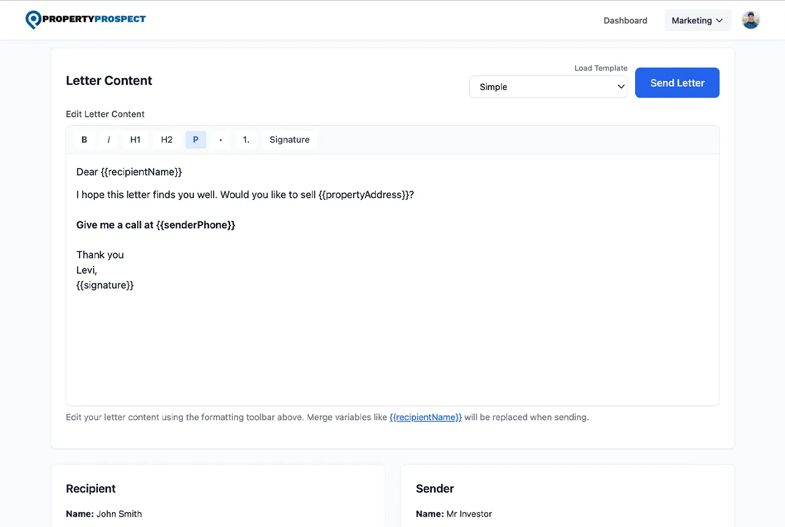Image resolution: width=785 pixels, height=527 pixels.
Task: Click the {{propertyAddress}} placeholder in the letter
Action: [363, 194]
